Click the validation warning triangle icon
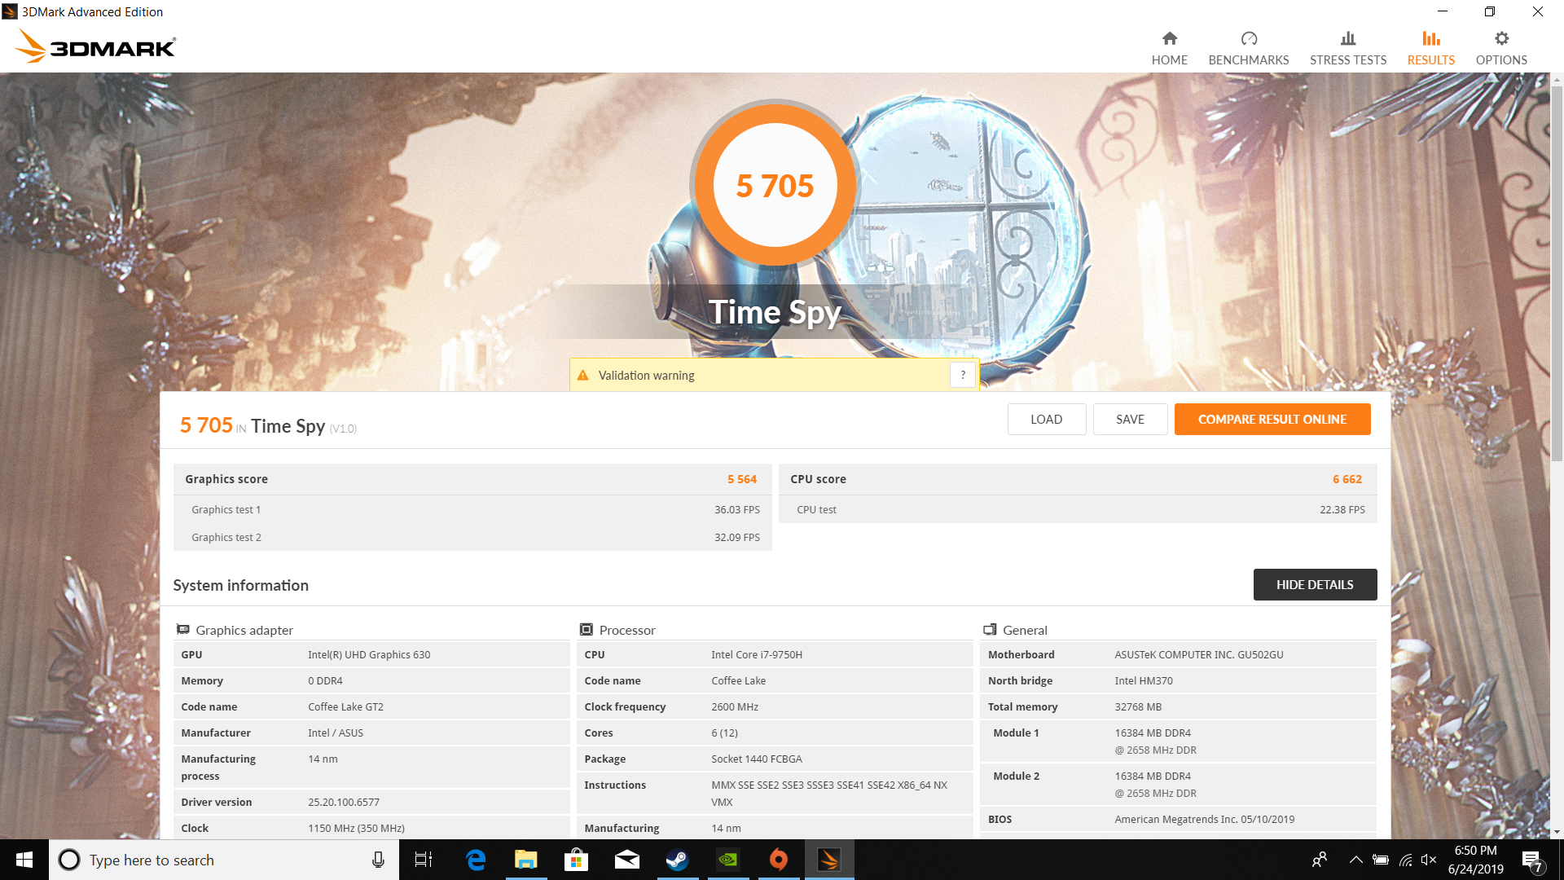Image resolution: width=1564 pixels, height=880 pixels. (582, 376)
